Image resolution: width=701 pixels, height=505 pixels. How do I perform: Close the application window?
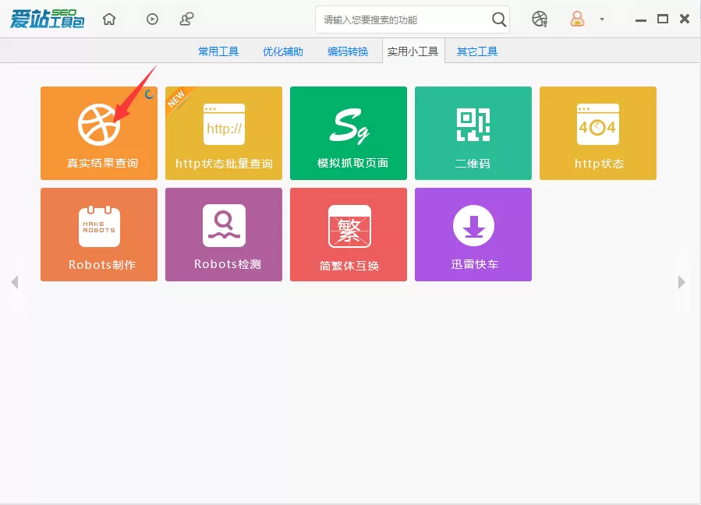pos(685,19)
